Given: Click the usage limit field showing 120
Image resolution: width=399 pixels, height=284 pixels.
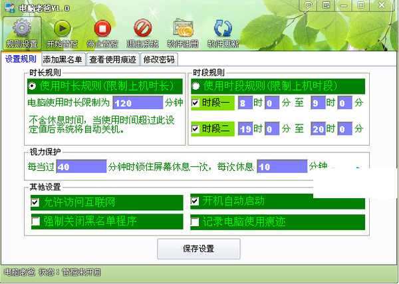Looking at the screenshot, I should pos(138,103).
